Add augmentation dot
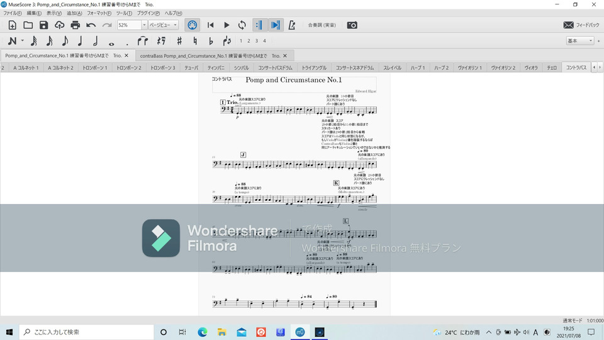The width and height of the screenshot is (604, 340). coord(126,43)
